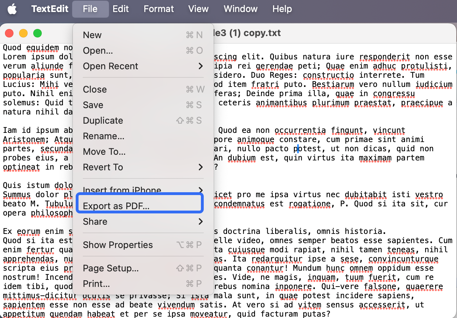Click the green full-screen window button
This screenshot has height=318, width=457.
tap(37, 33)
